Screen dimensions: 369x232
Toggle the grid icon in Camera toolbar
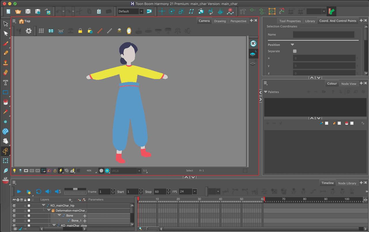tap(41, 31)
